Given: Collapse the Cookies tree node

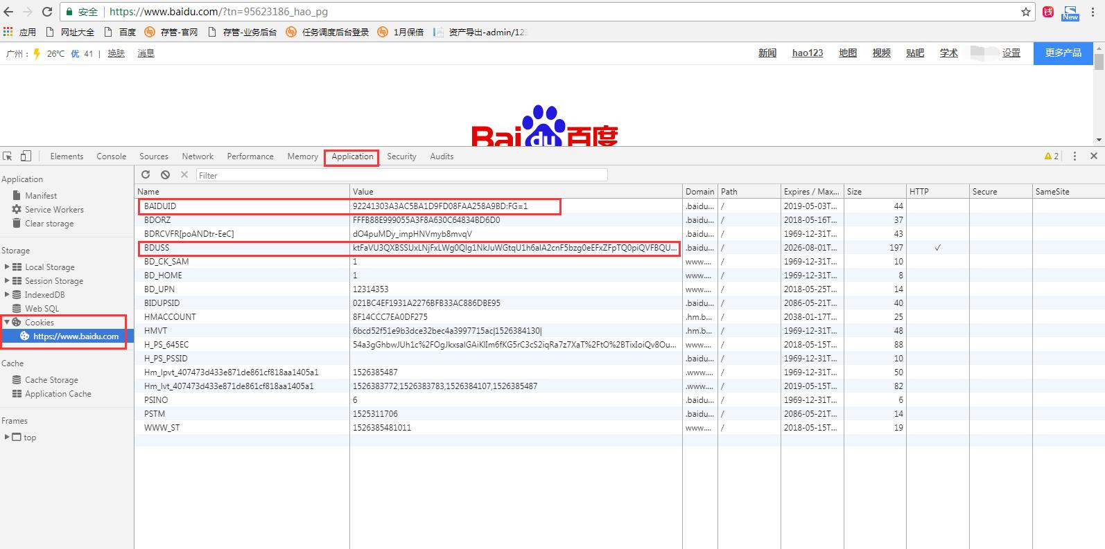Looking at the screenshot, I should point(7,322).
